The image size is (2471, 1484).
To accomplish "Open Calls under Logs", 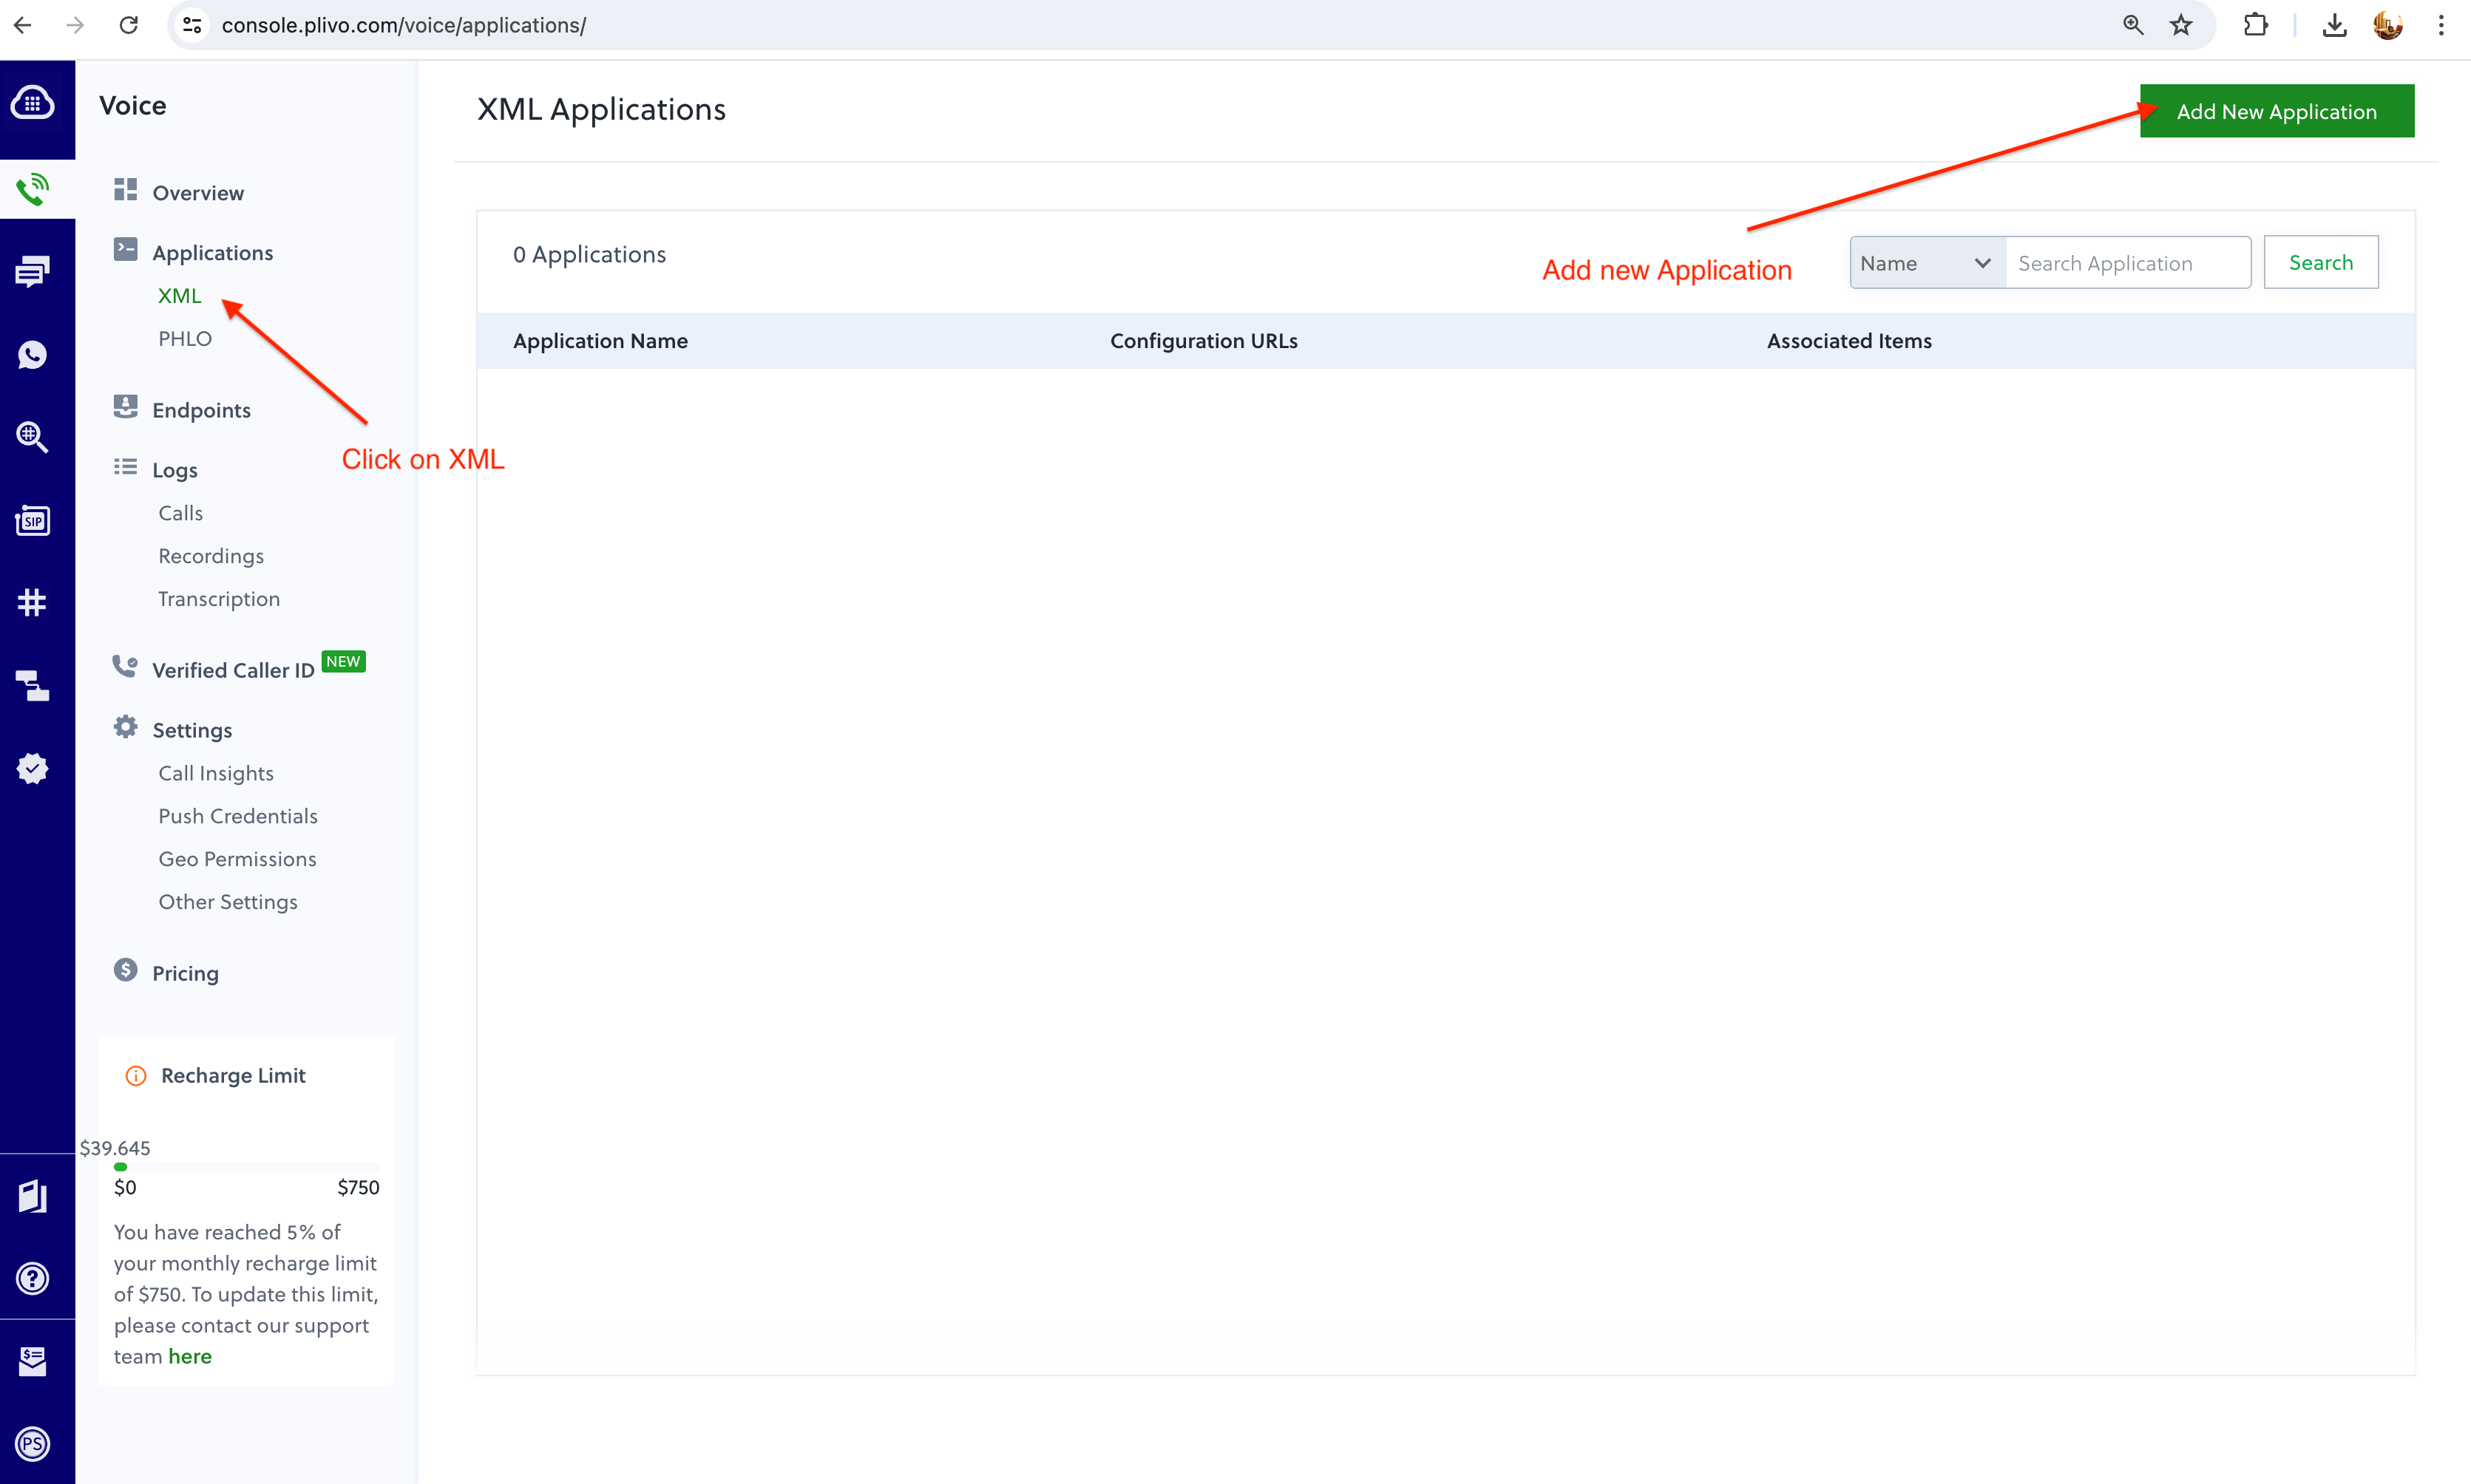I will (x=180, y=513).
